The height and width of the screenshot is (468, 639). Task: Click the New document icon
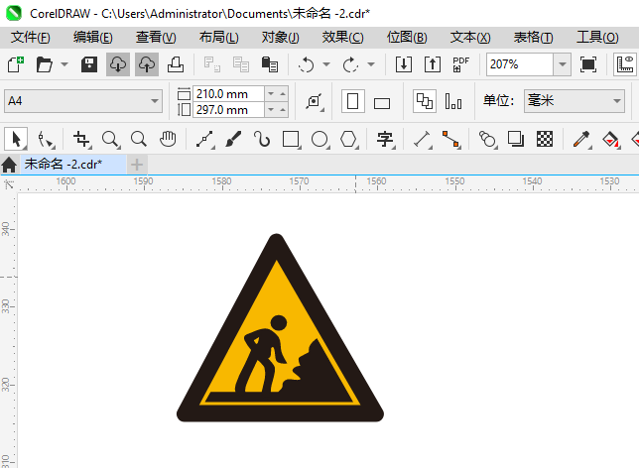click(16, 64)
